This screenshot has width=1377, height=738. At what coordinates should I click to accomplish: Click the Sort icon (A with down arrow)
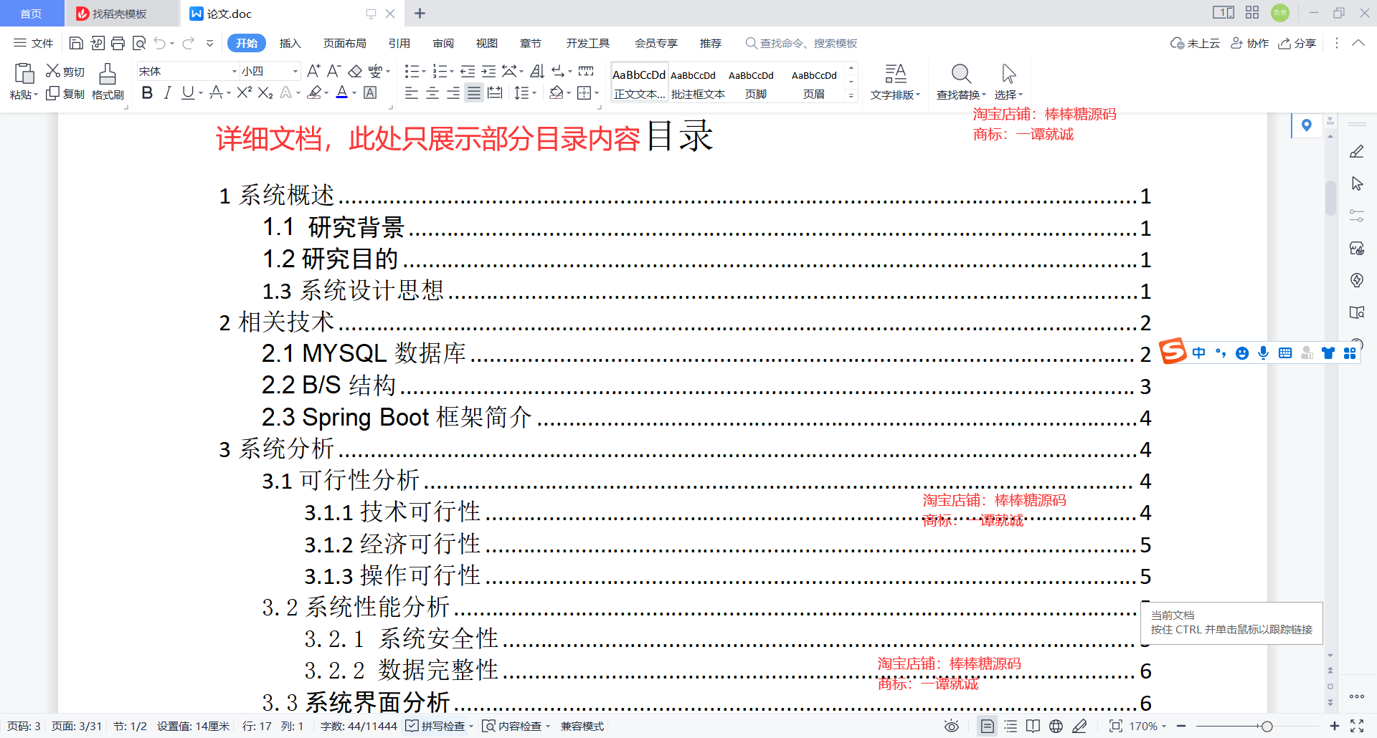click(x=537, y=71)
